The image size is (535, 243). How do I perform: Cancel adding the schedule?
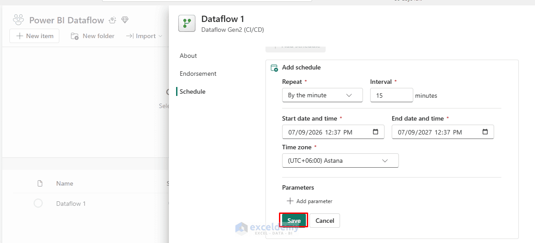(324, 221)
